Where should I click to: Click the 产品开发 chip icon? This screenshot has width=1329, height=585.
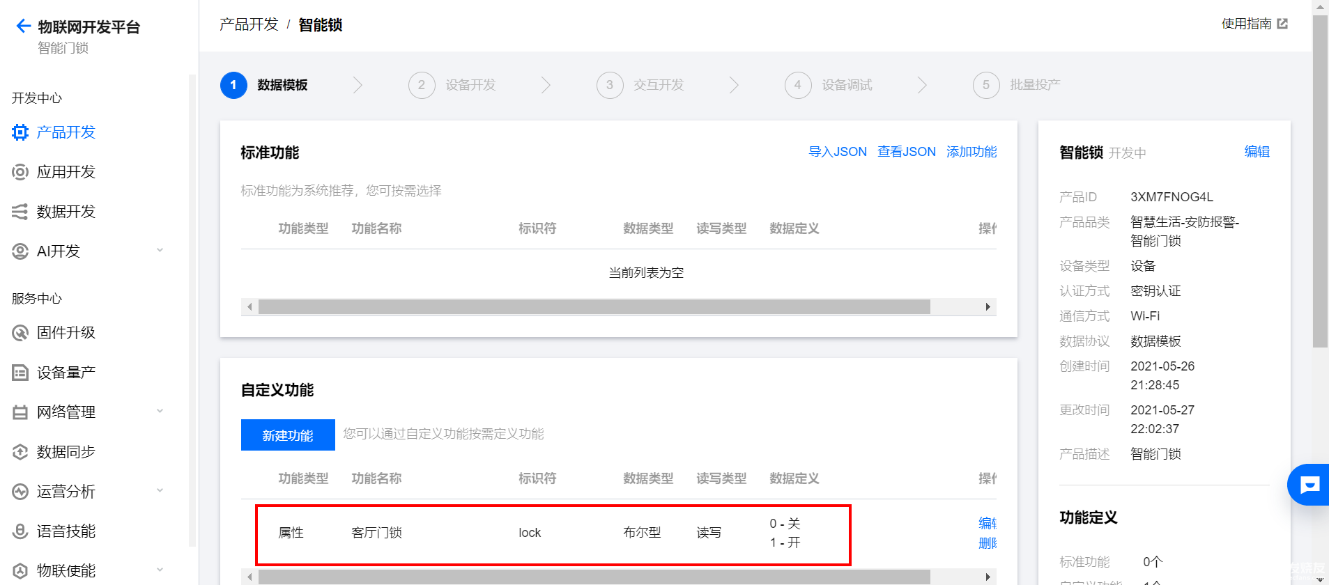[20, 132]
